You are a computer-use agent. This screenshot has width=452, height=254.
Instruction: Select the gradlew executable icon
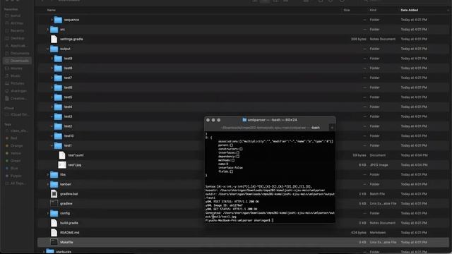54,204
